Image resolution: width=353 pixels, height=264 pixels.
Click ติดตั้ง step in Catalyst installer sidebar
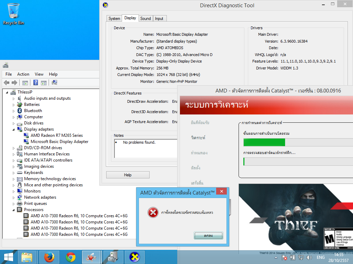coord(195,168)
